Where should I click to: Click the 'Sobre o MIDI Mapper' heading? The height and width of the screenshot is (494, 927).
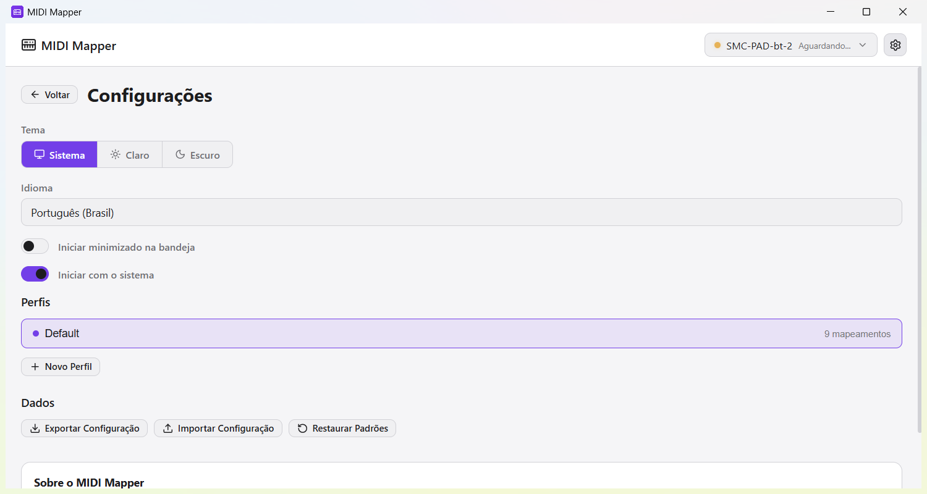click(x=89, y=483)
